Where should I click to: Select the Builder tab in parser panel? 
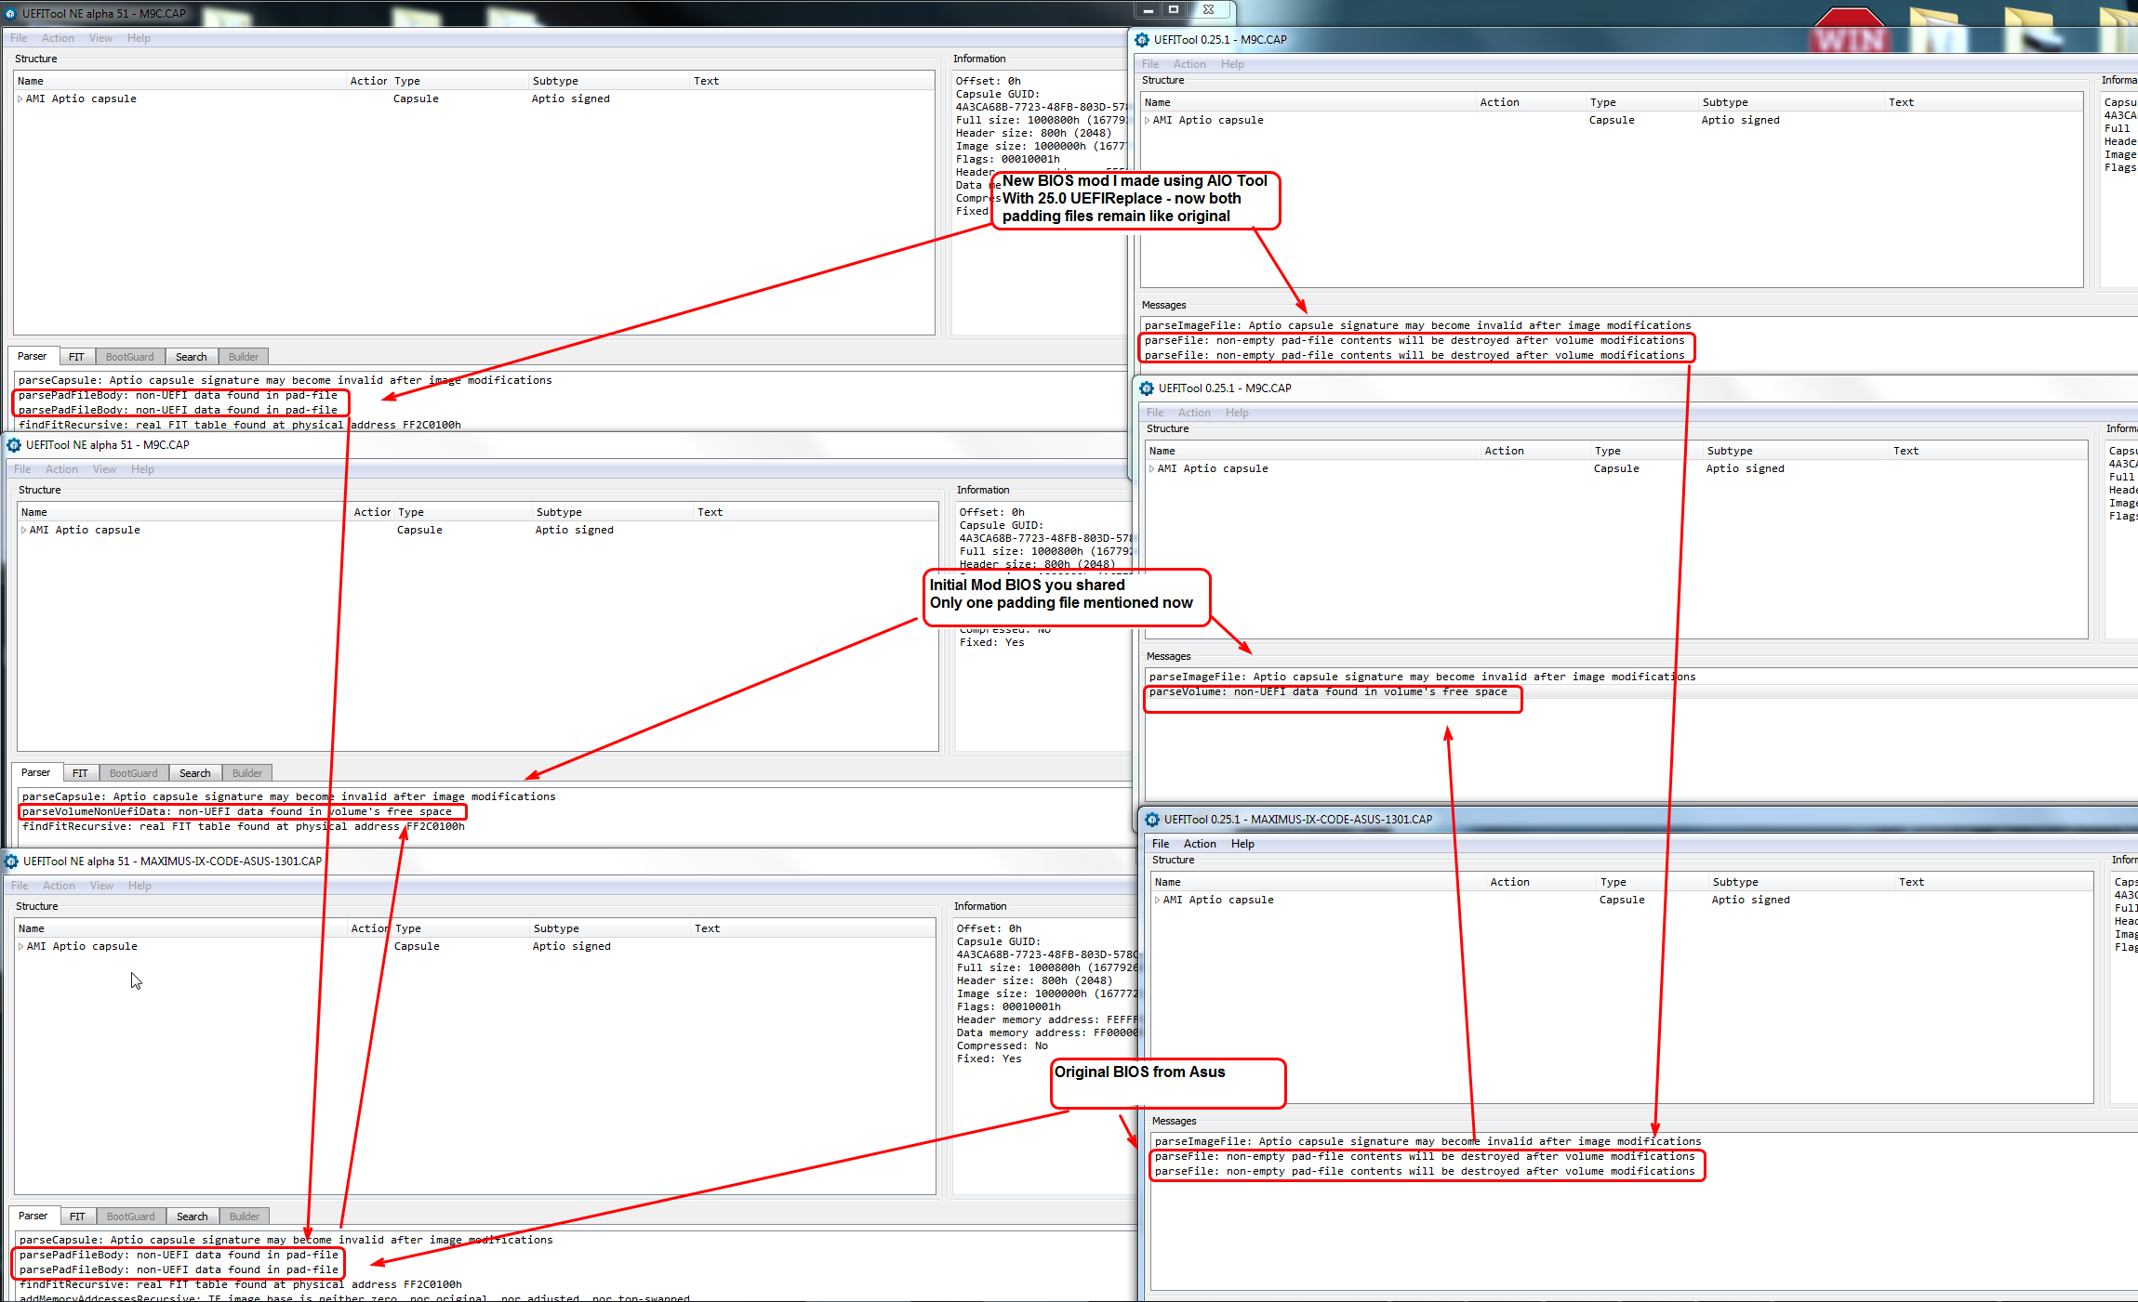pos(245,356)
